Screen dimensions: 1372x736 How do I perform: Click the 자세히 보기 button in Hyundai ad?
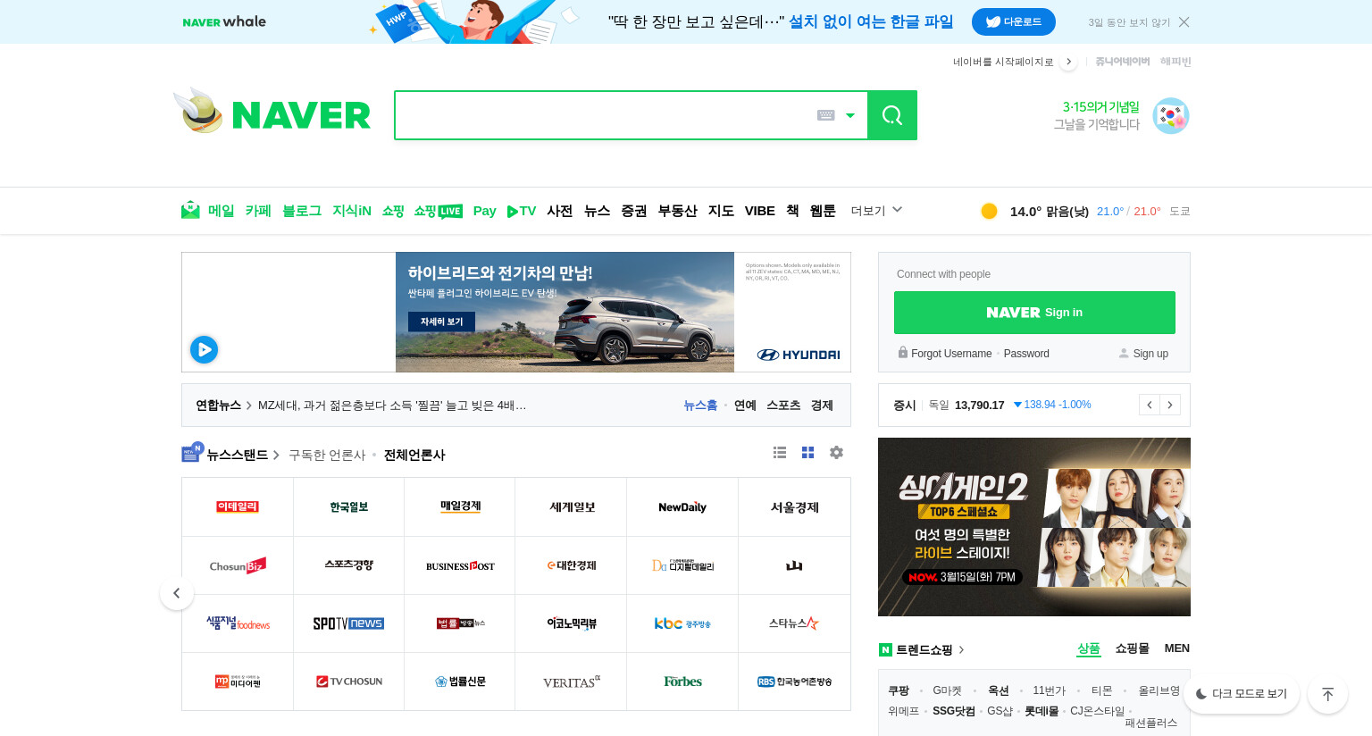[441, 322]
